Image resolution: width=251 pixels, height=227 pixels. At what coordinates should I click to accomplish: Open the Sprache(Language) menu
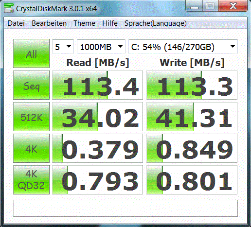(x=156, y=23)
